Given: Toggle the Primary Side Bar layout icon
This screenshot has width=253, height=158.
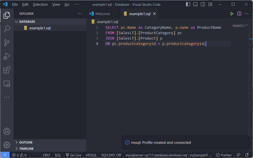Looking at the screenshot, I should pyautogui.click(x=188, y=4).
